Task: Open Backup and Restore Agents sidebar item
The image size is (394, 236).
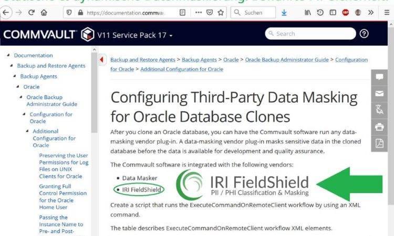Action: [x=51, y=66]
